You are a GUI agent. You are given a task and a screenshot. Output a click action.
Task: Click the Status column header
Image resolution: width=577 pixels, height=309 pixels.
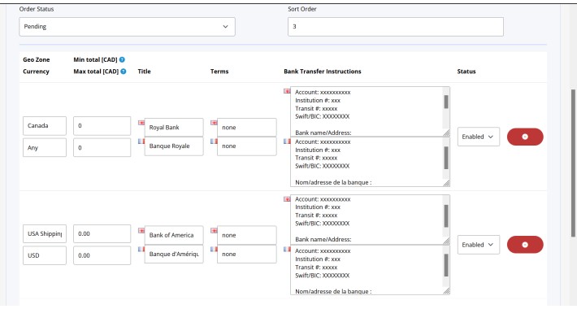[x=466, y=72]
